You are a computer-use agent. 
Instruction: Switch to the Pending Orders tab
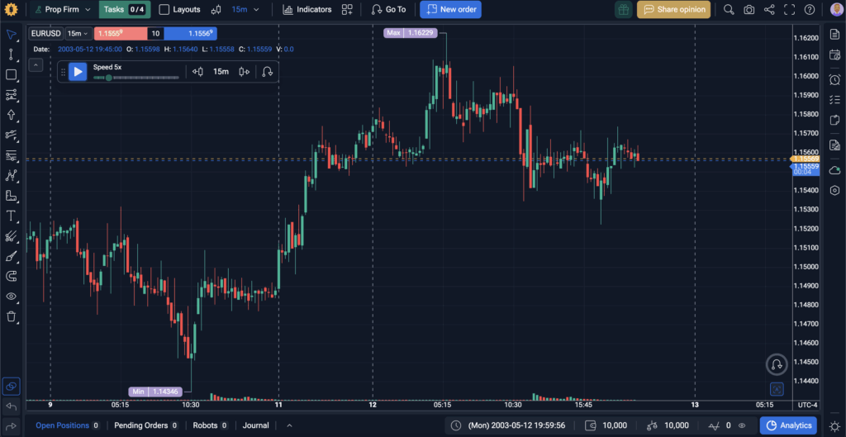click(145, 425)
